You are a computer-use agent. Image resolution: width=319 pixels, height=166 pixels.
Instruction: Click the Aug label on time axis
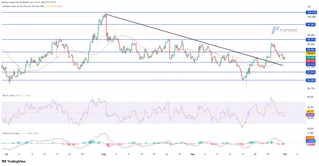pos(104,154)
